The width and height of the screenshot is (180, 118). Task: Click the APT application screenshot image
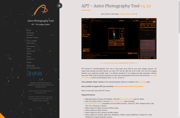(119, 39)
